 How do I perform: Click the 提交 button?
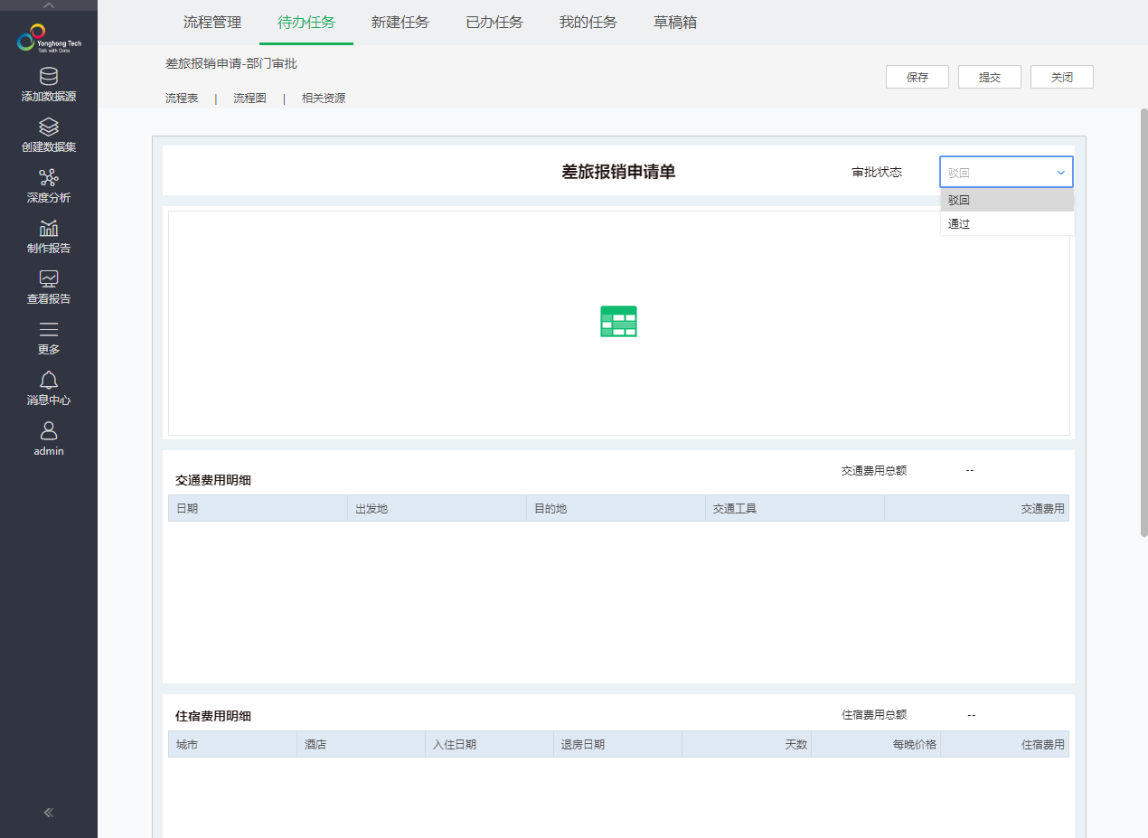[x=989, y=77]
